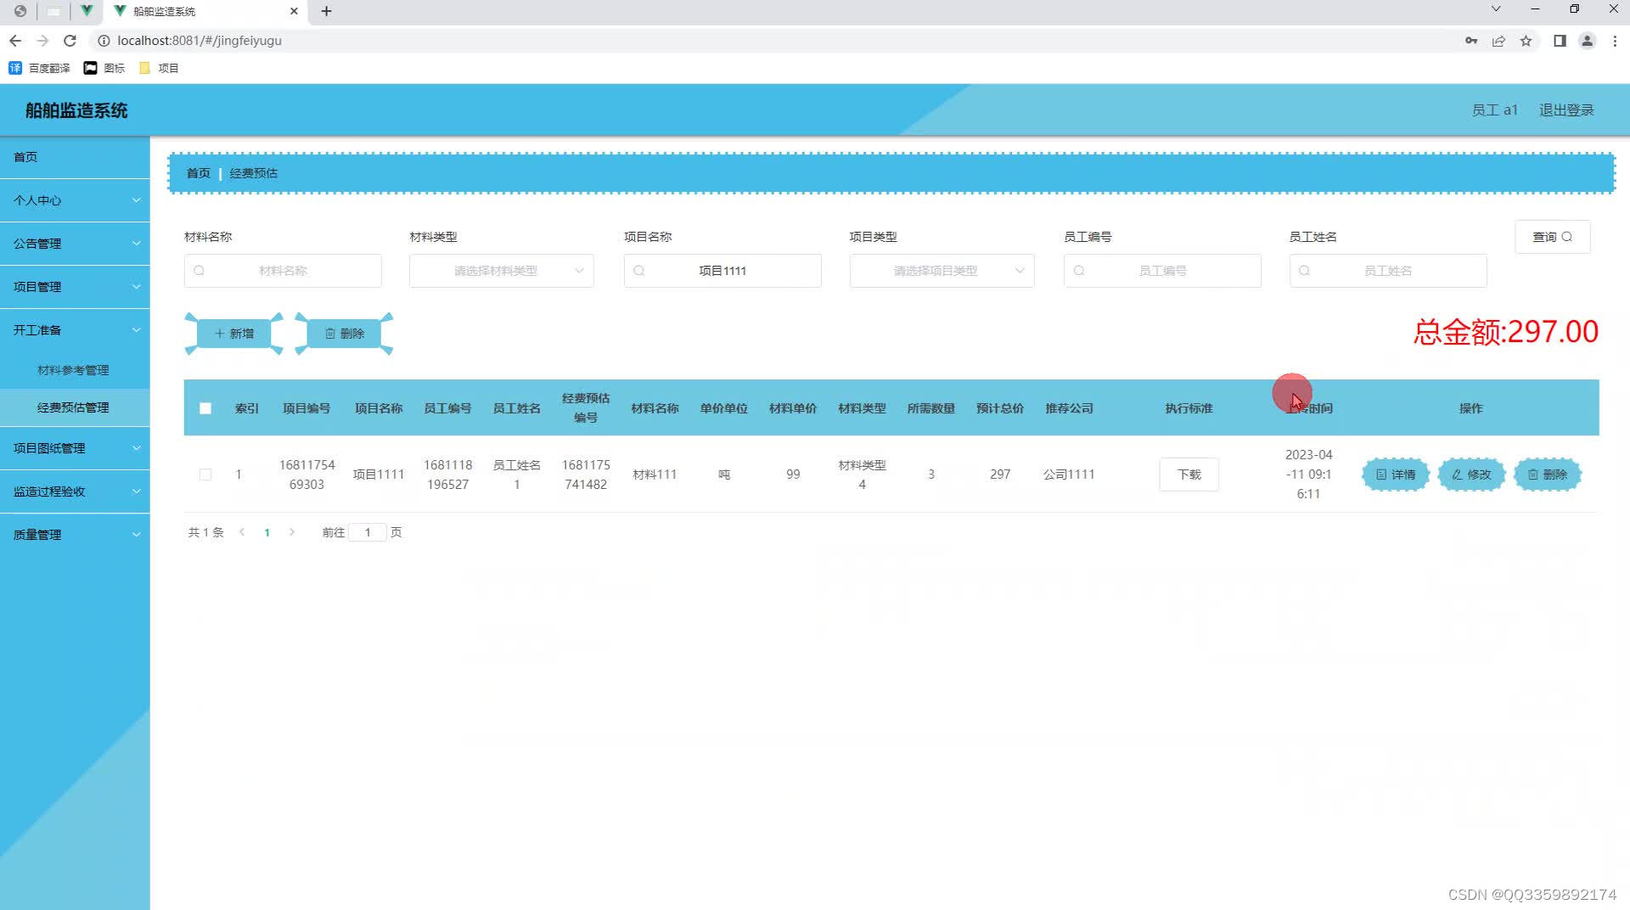Expand the 项目管理 sidebar menu
Screen dimensions: 1630x910
point(75,287)
